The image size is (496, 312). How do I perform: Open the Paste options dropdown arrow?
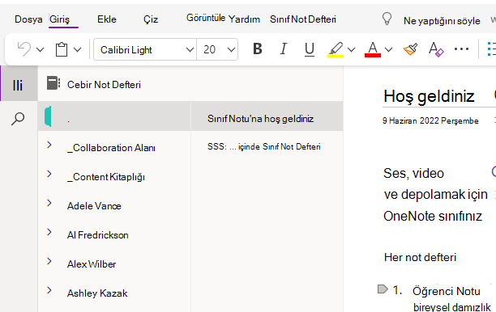pos(78,49)
